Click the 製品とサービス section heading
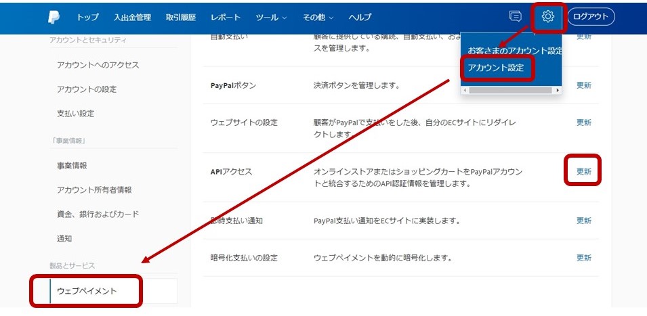 72,266
